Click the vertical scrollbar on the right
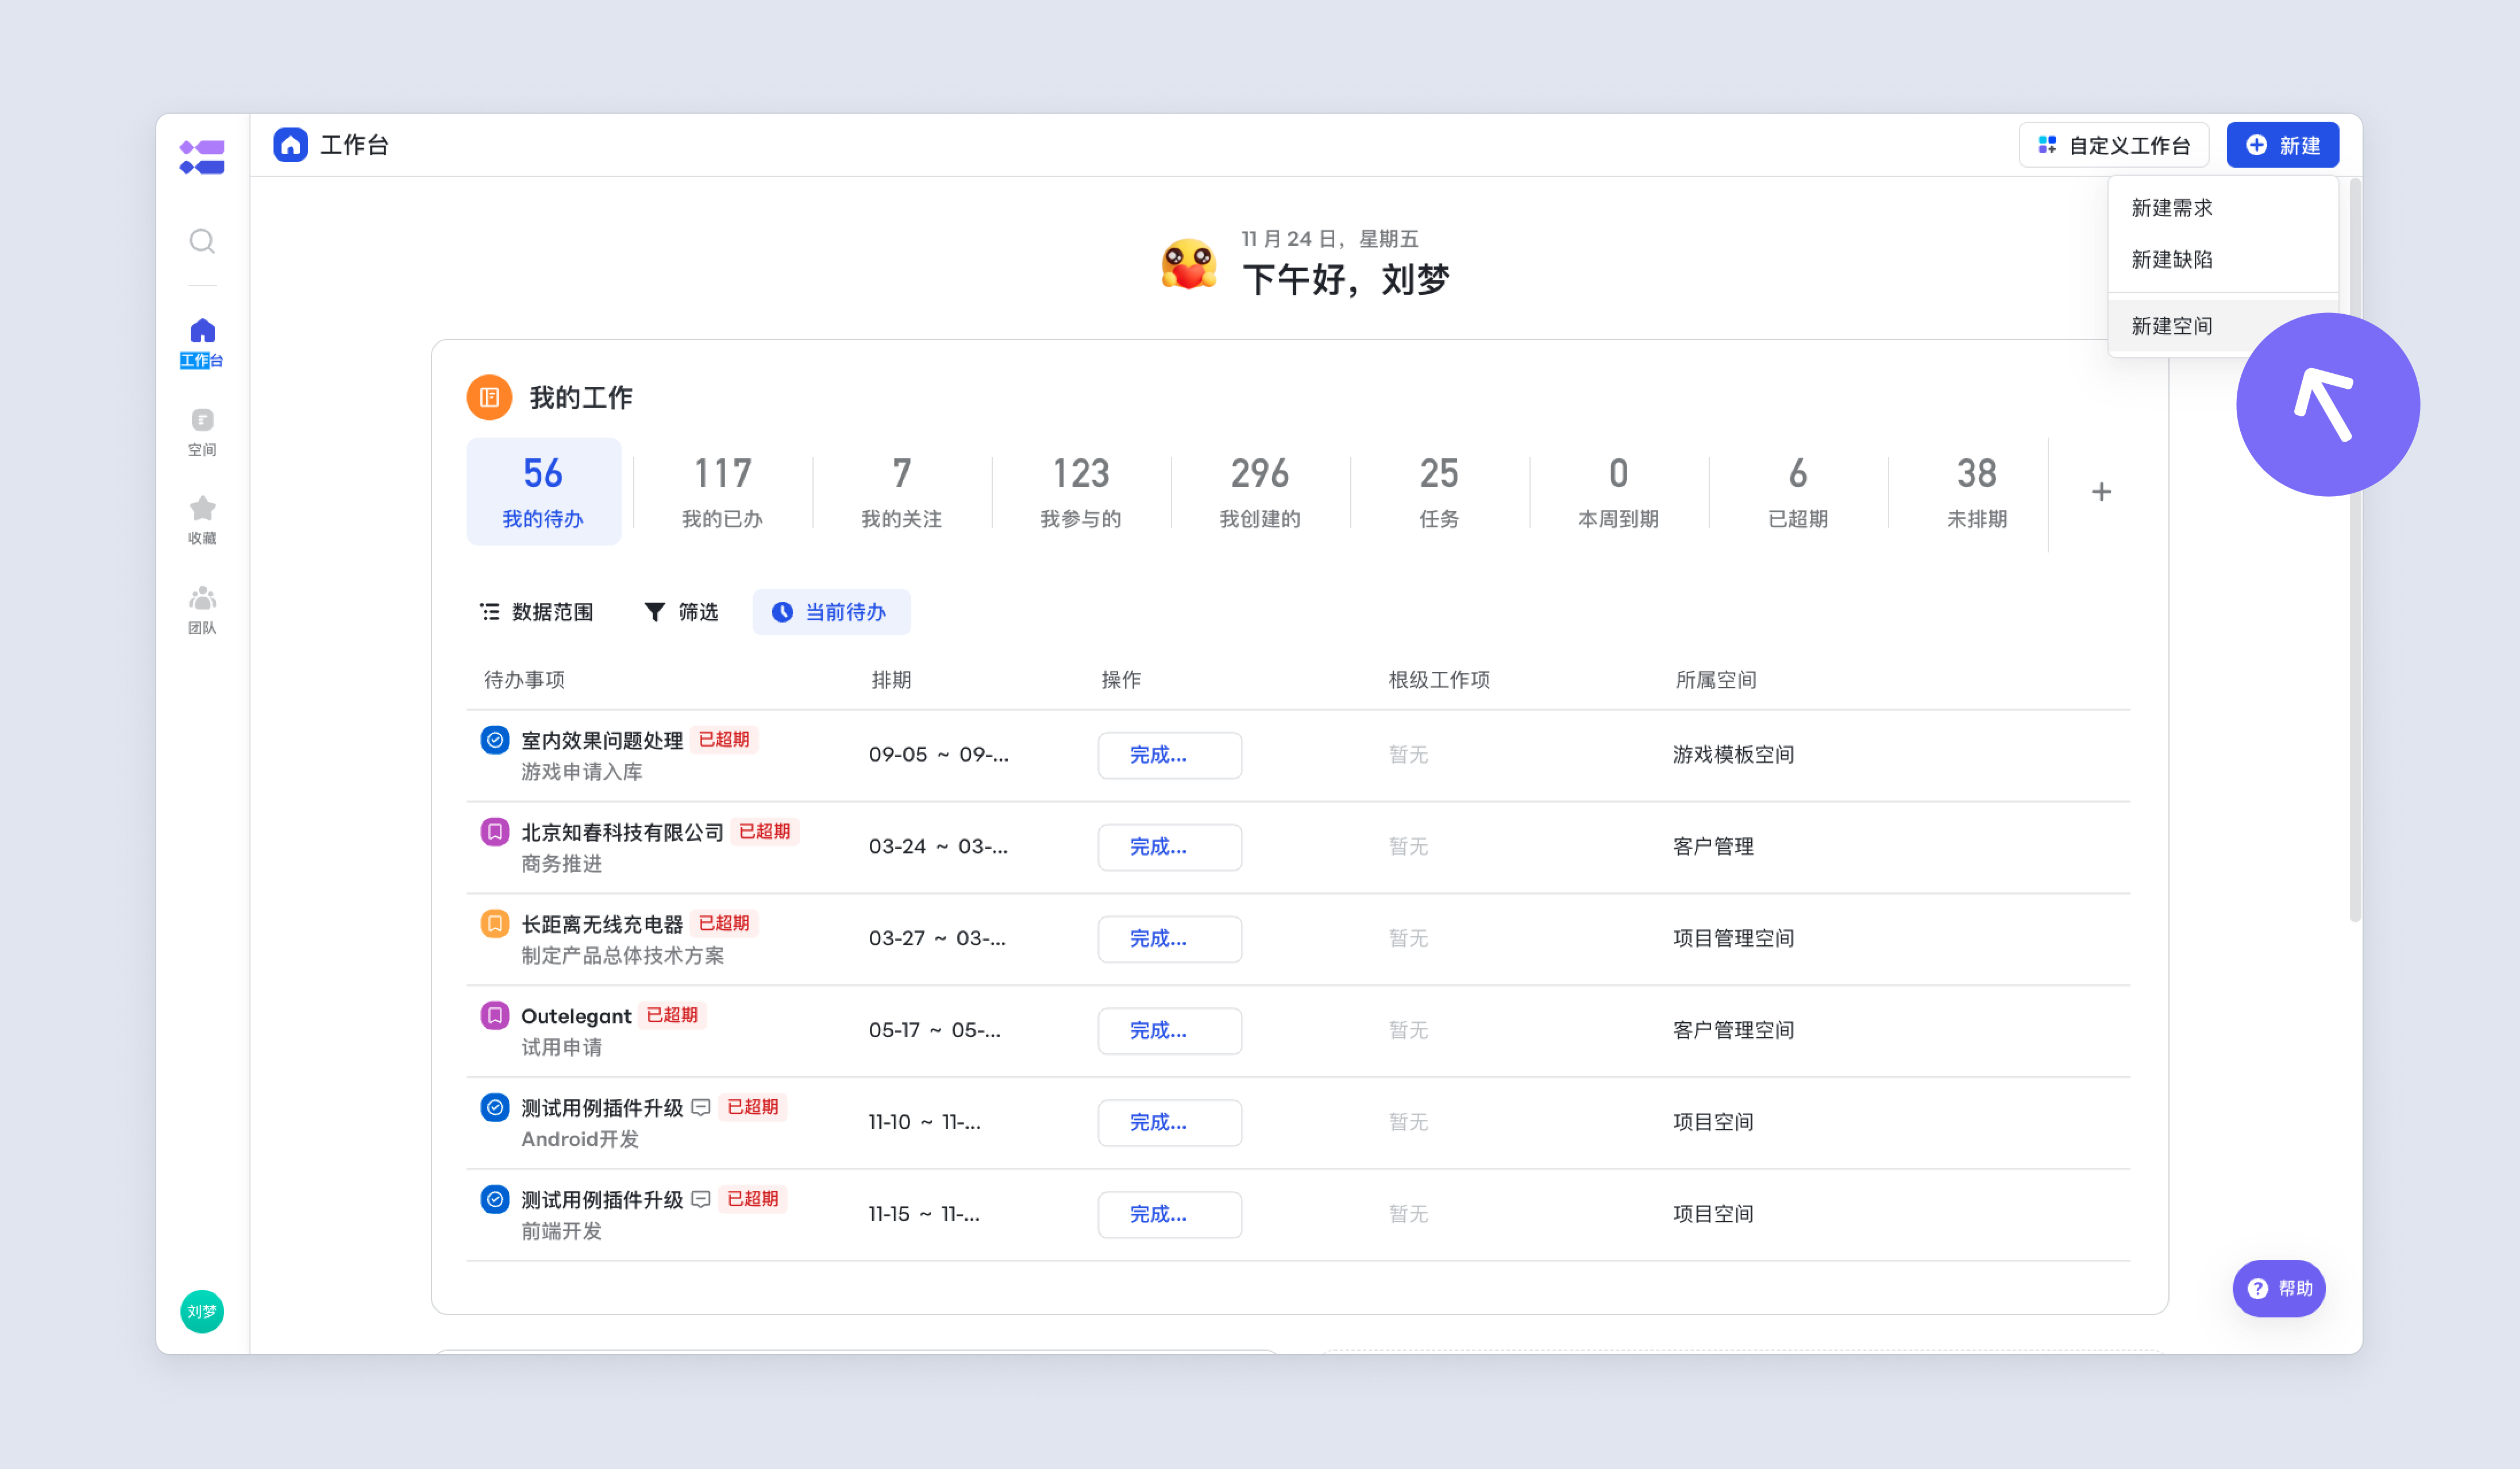This screenshot has width=2520, height=1469. pos(2354,550)
